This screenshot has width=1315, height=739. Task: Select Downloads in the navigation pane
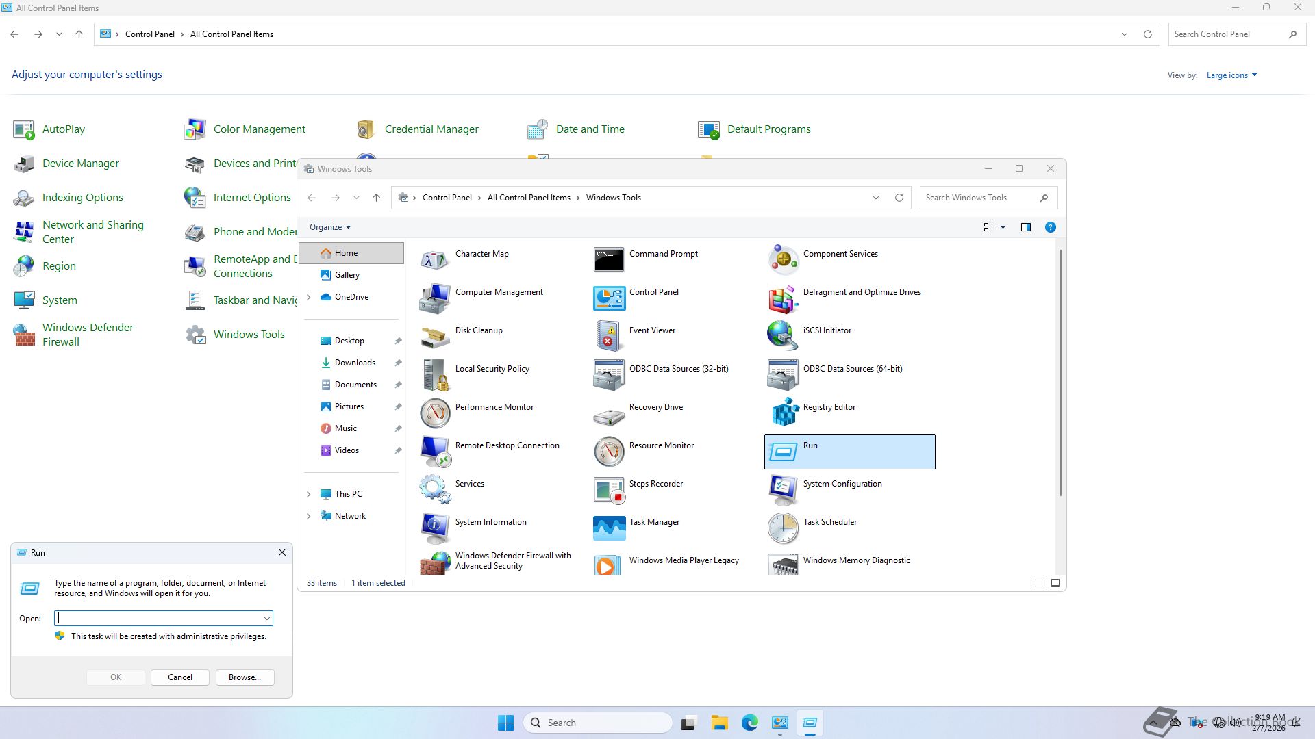click(355, 363)
